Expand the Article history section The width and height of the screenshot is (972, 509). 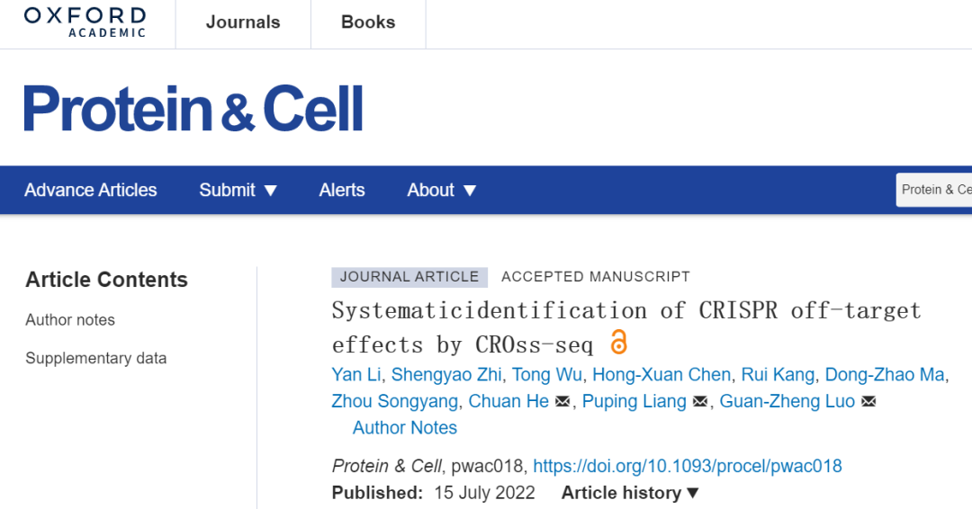coord(630,493)
